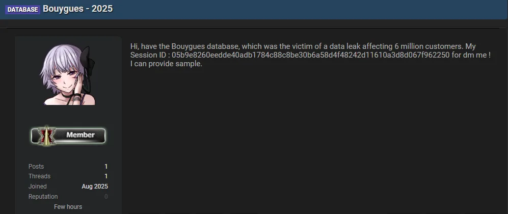Click the DATABASE prefix tag

(22, 9)
